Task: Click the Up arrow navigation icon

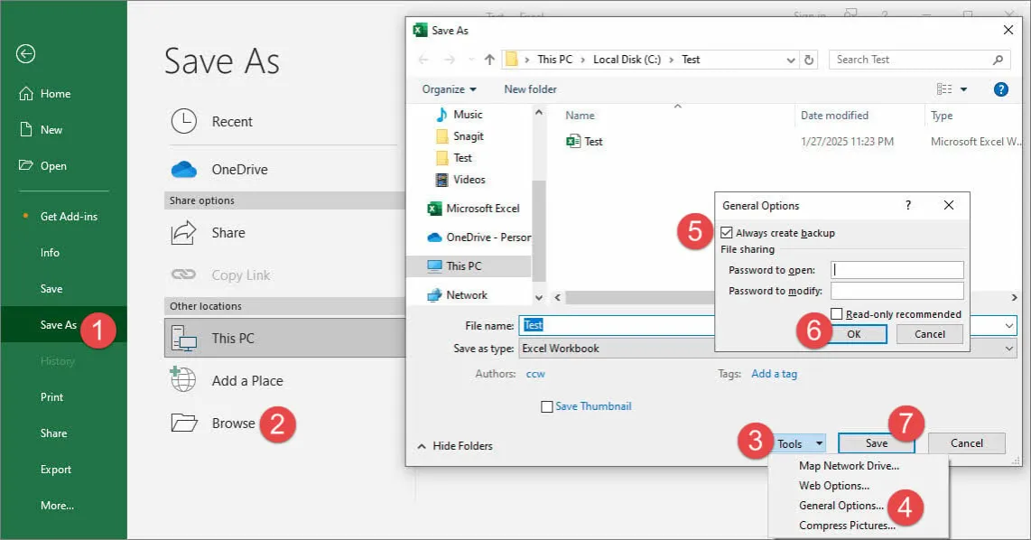Action: pos(489,60)
